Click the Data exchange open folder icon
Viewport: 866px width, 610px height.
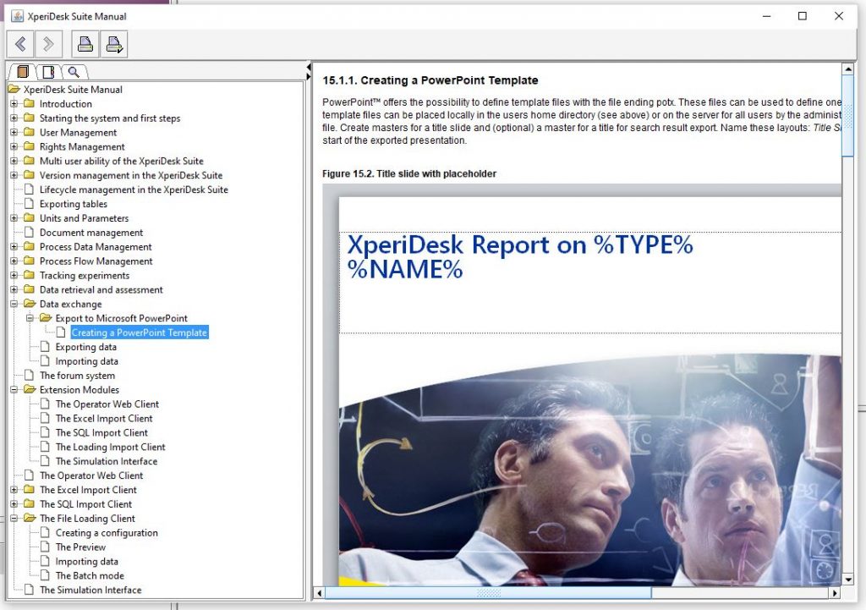tap(30, 304)
